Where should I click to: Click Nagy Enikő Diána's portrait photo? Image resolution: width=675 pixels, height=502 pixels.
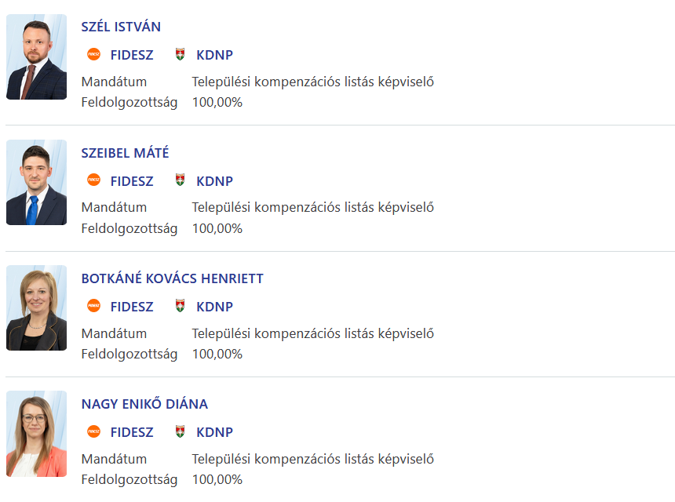click(x=37, y=433)
